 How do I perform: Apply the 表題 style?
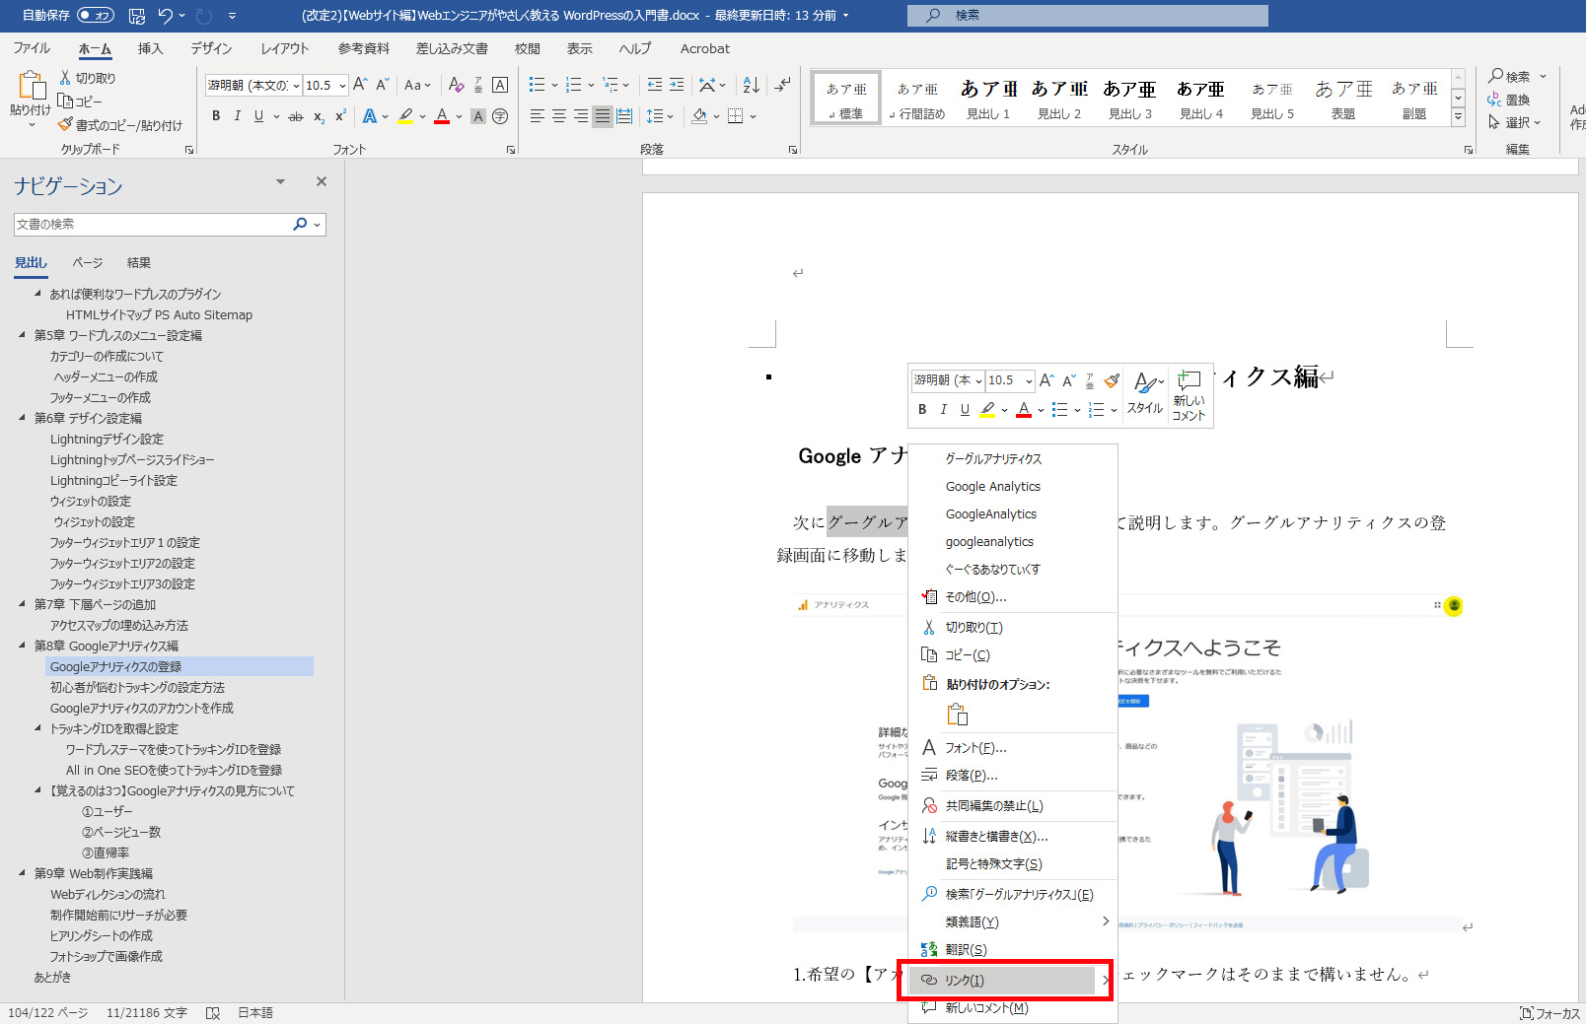[1343, 99]
